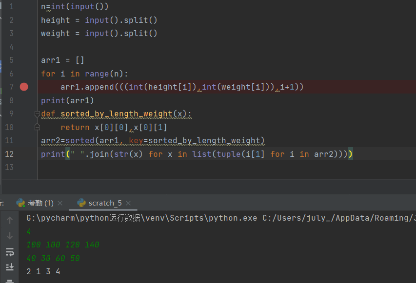Collapse the sorted_by_length_weight function fold marker
Screen dimensions: 416x283
(x=37, y=114)
